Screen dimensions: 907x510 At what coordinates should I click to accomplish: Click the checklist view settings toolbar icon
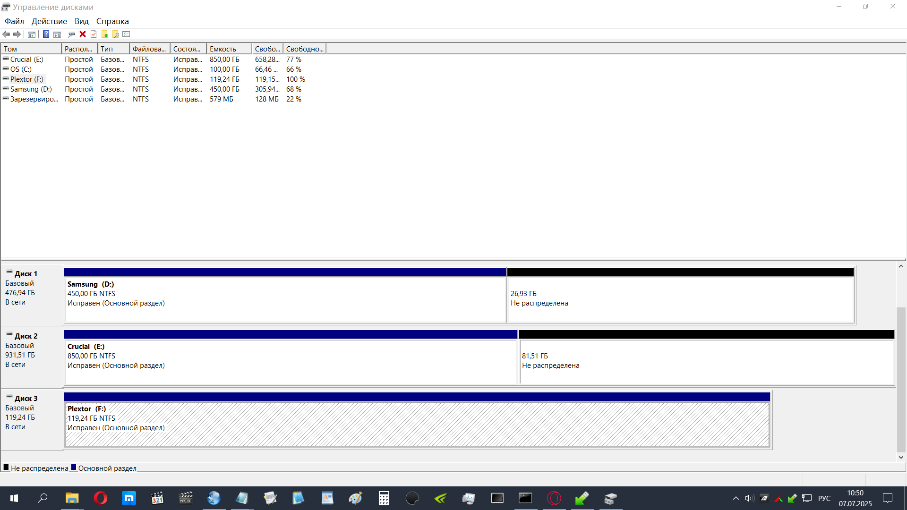coord(126,34)
